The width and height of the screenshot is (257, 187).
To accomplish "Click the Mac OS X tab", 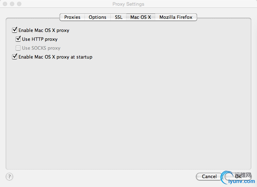I will click(141, 17).
